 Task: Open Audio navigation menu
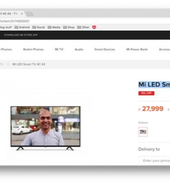point(79,49)
